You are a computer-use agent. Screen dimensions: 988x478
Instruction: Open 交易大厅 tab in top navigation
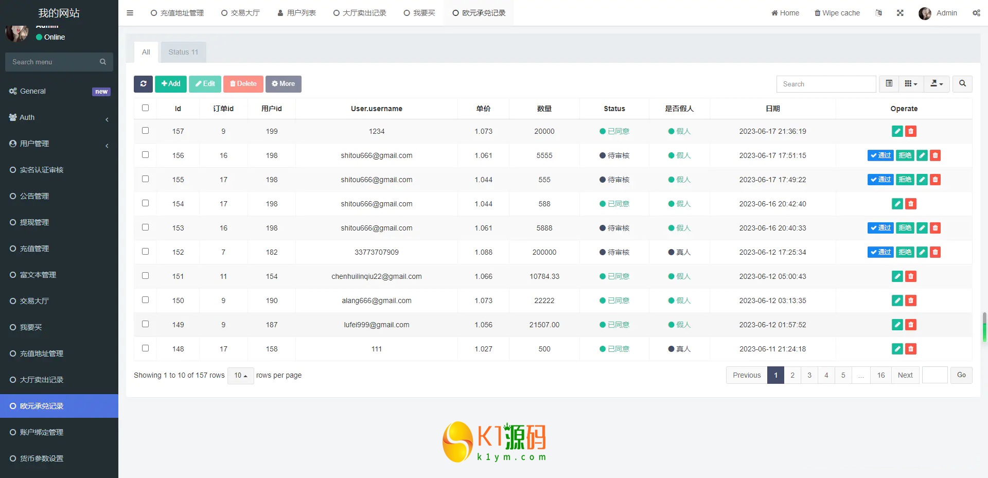(x=240, y=13)
